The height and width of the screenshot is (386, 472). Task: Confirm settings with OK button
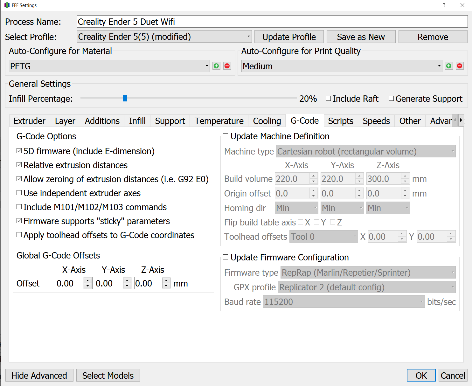421,376
